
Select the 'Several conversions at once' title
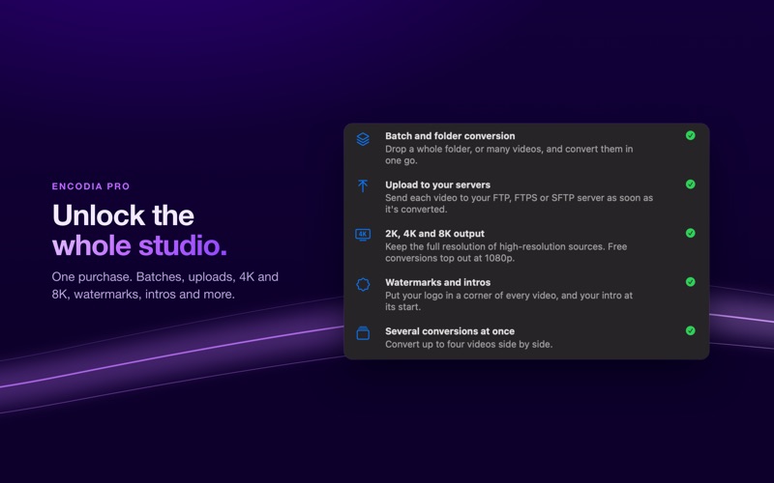tap(450, 331)
